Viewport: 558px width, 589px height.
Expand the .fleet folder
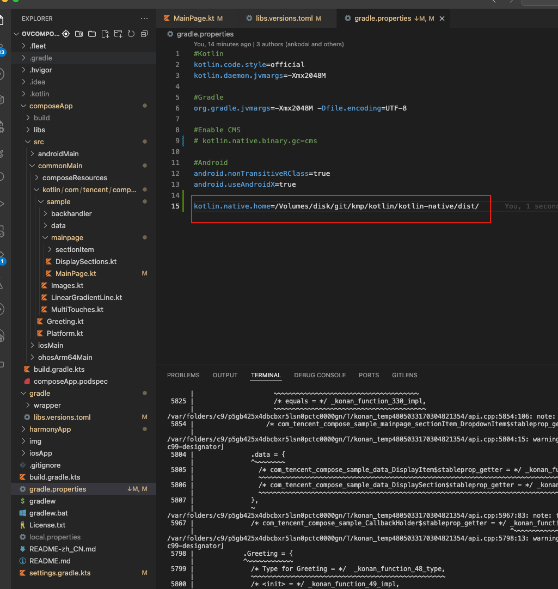point(38,46)
